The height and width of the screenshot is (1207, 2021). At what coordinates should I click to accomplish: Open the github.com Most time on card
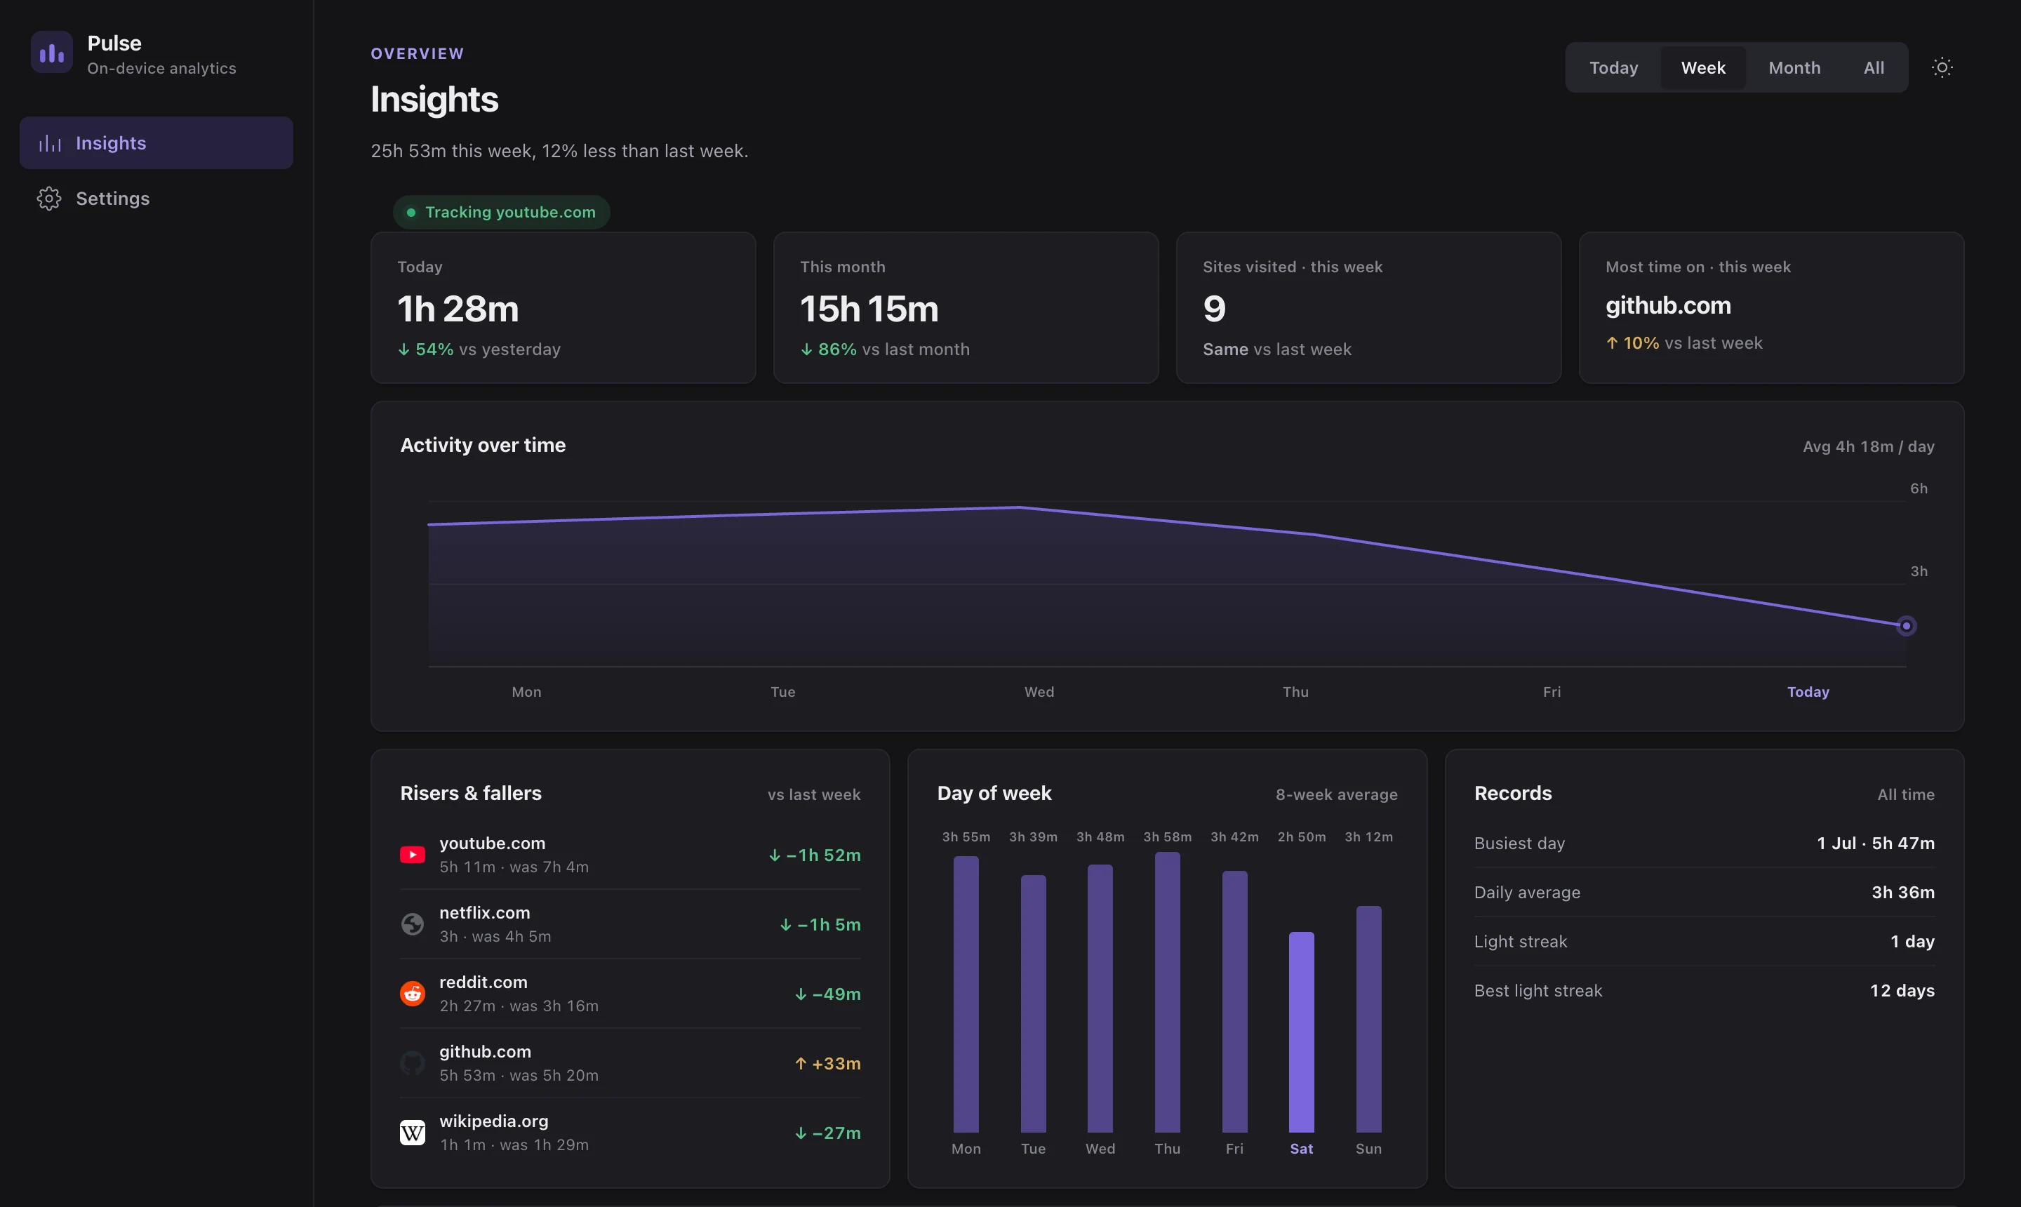[x=1770, y=307]
